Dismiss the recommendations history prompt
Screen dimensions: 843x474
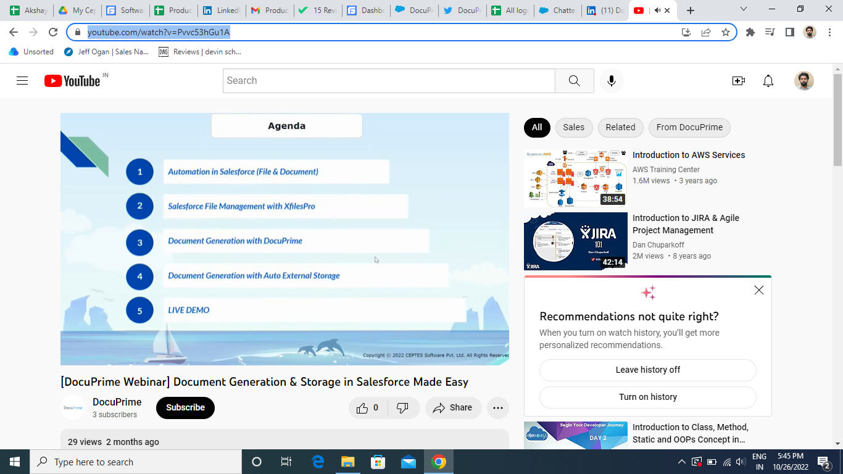758,290
